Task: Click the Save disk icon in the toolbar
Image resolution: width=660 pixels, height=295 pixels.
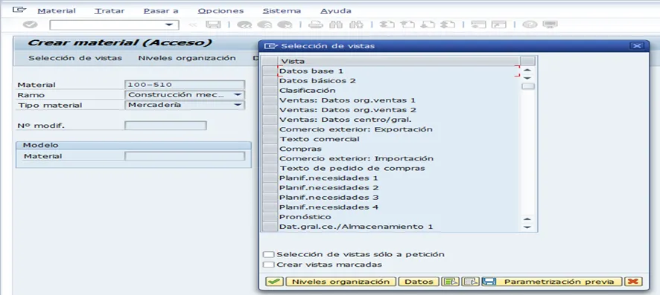Action: click(213, 25)
